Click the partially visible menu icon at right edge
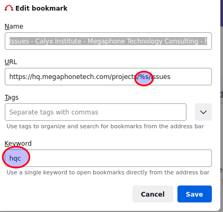 (x=222, y=94)
